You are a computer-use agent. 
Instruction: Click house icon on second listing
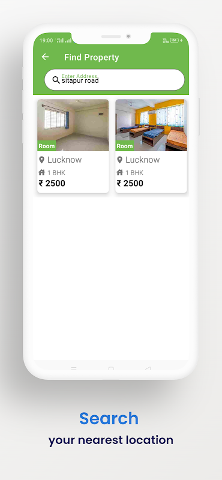pos(120,173)
